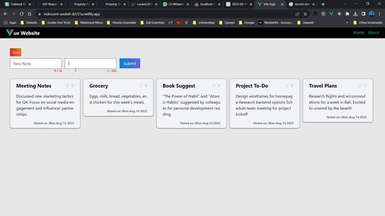The height and width of the screenshot is (216, 385).
Task: Expand the tab search chevron
Action: (x=345, y=4)
